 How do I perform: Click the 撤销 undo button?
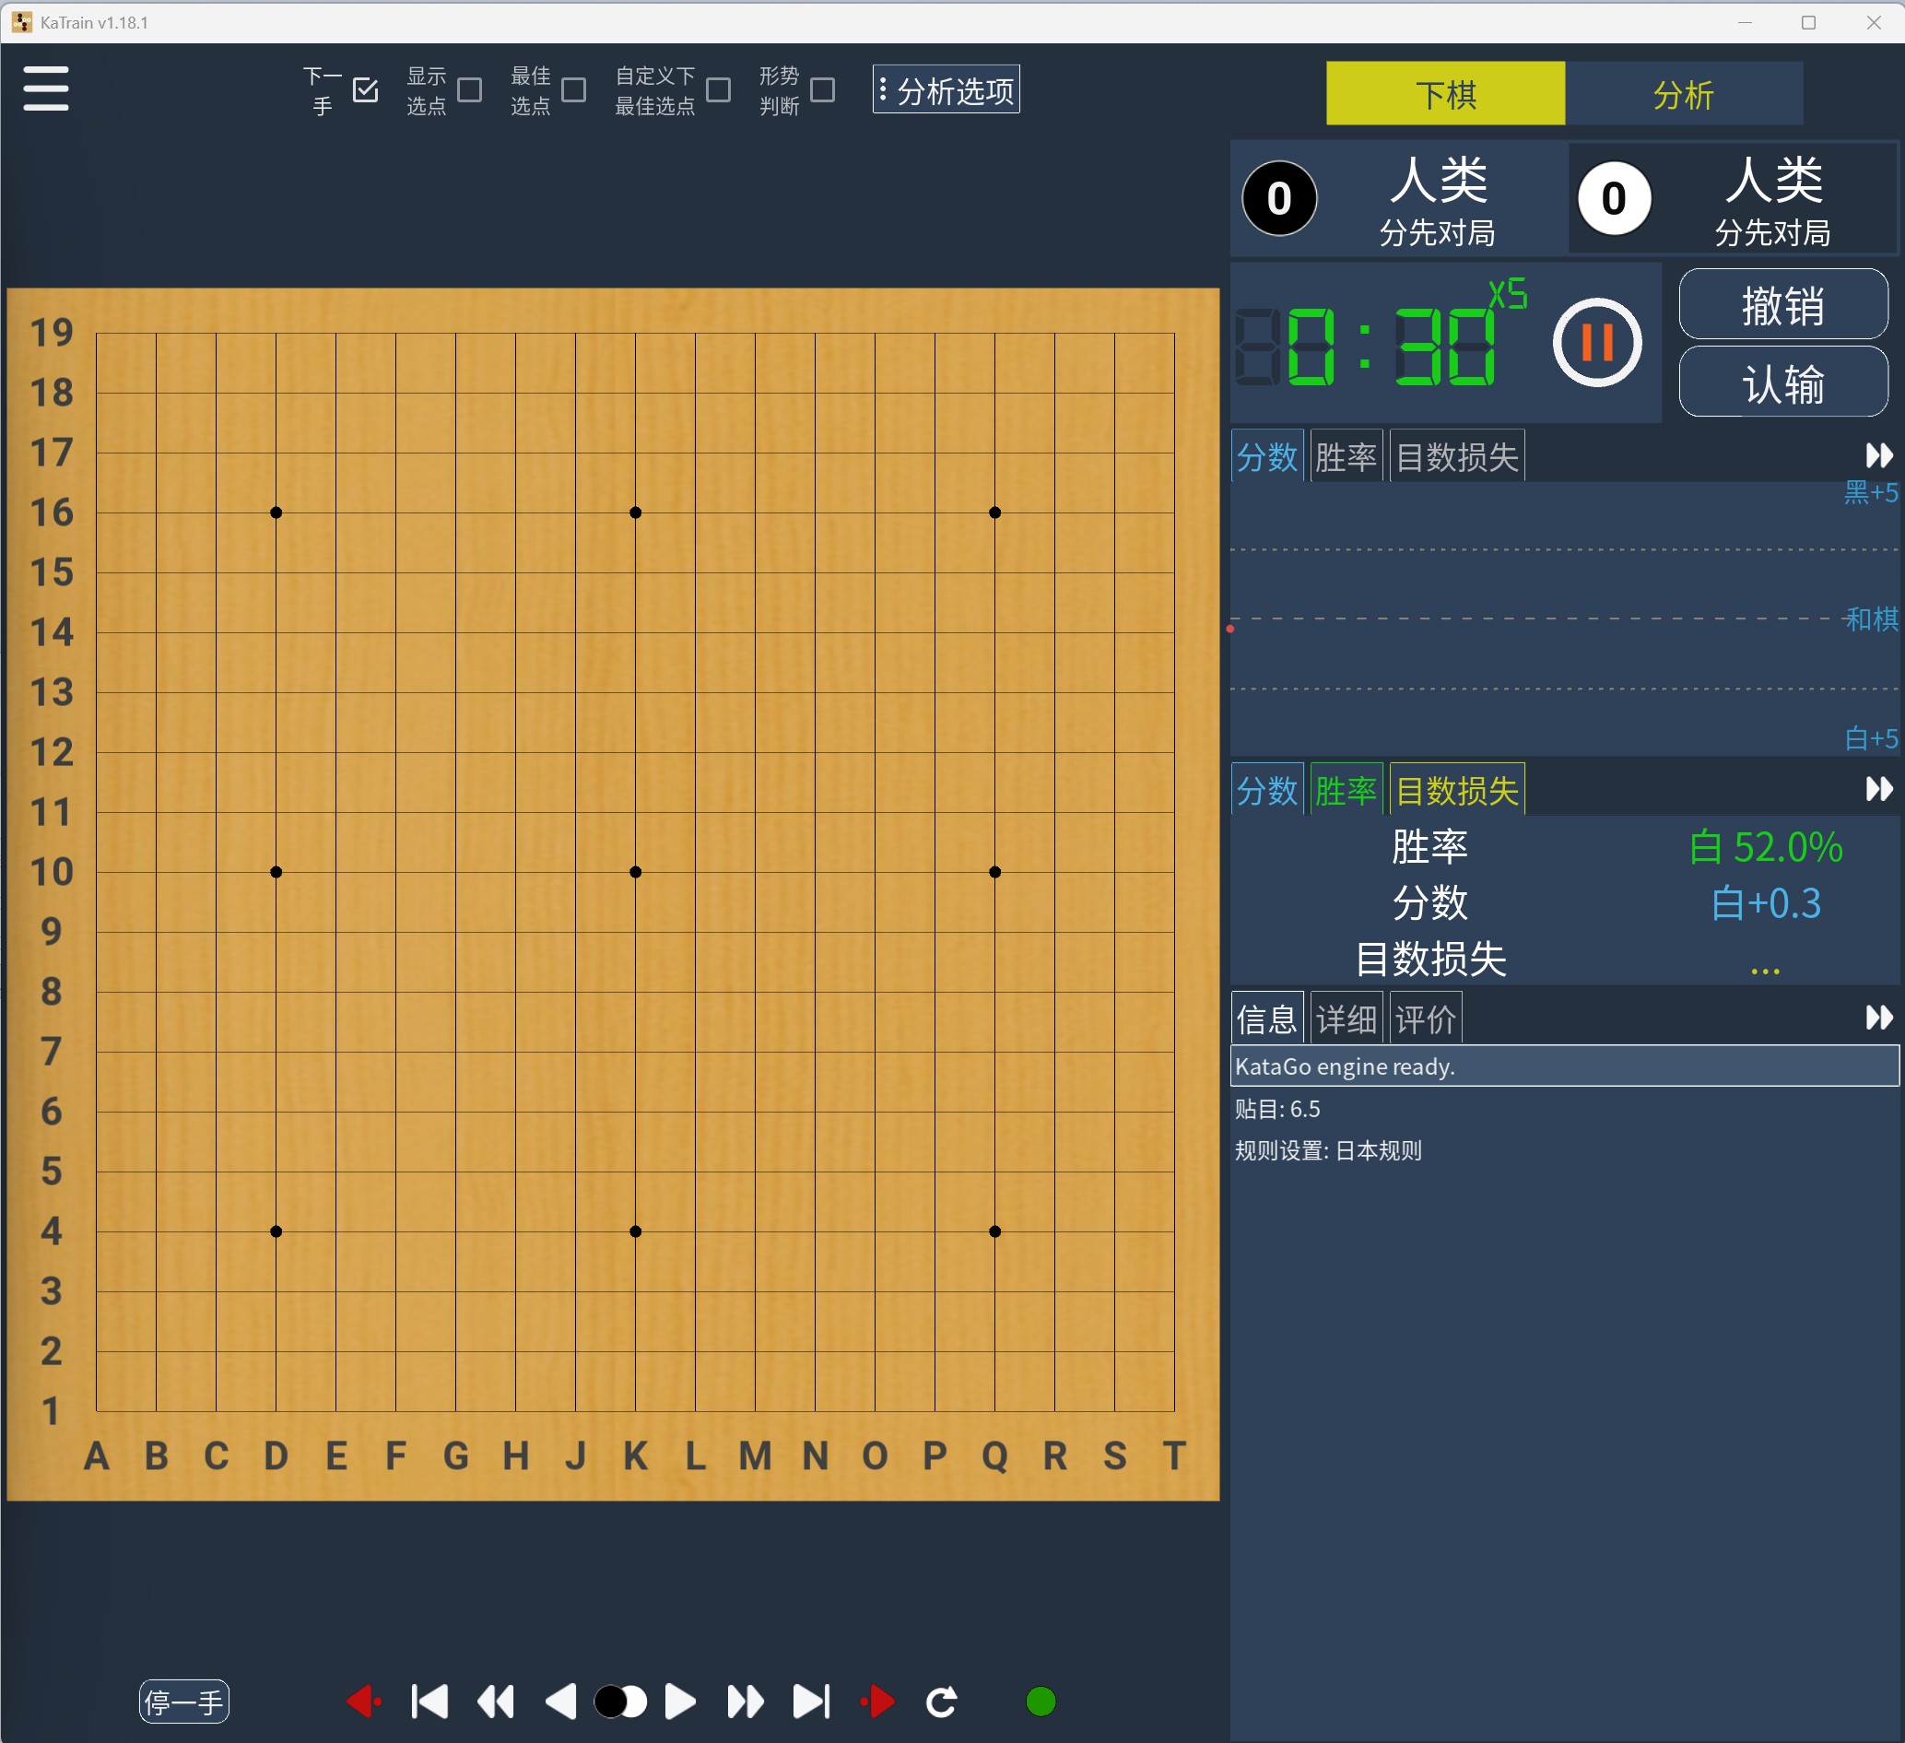pyautogui.click(x=1783, y=304)
